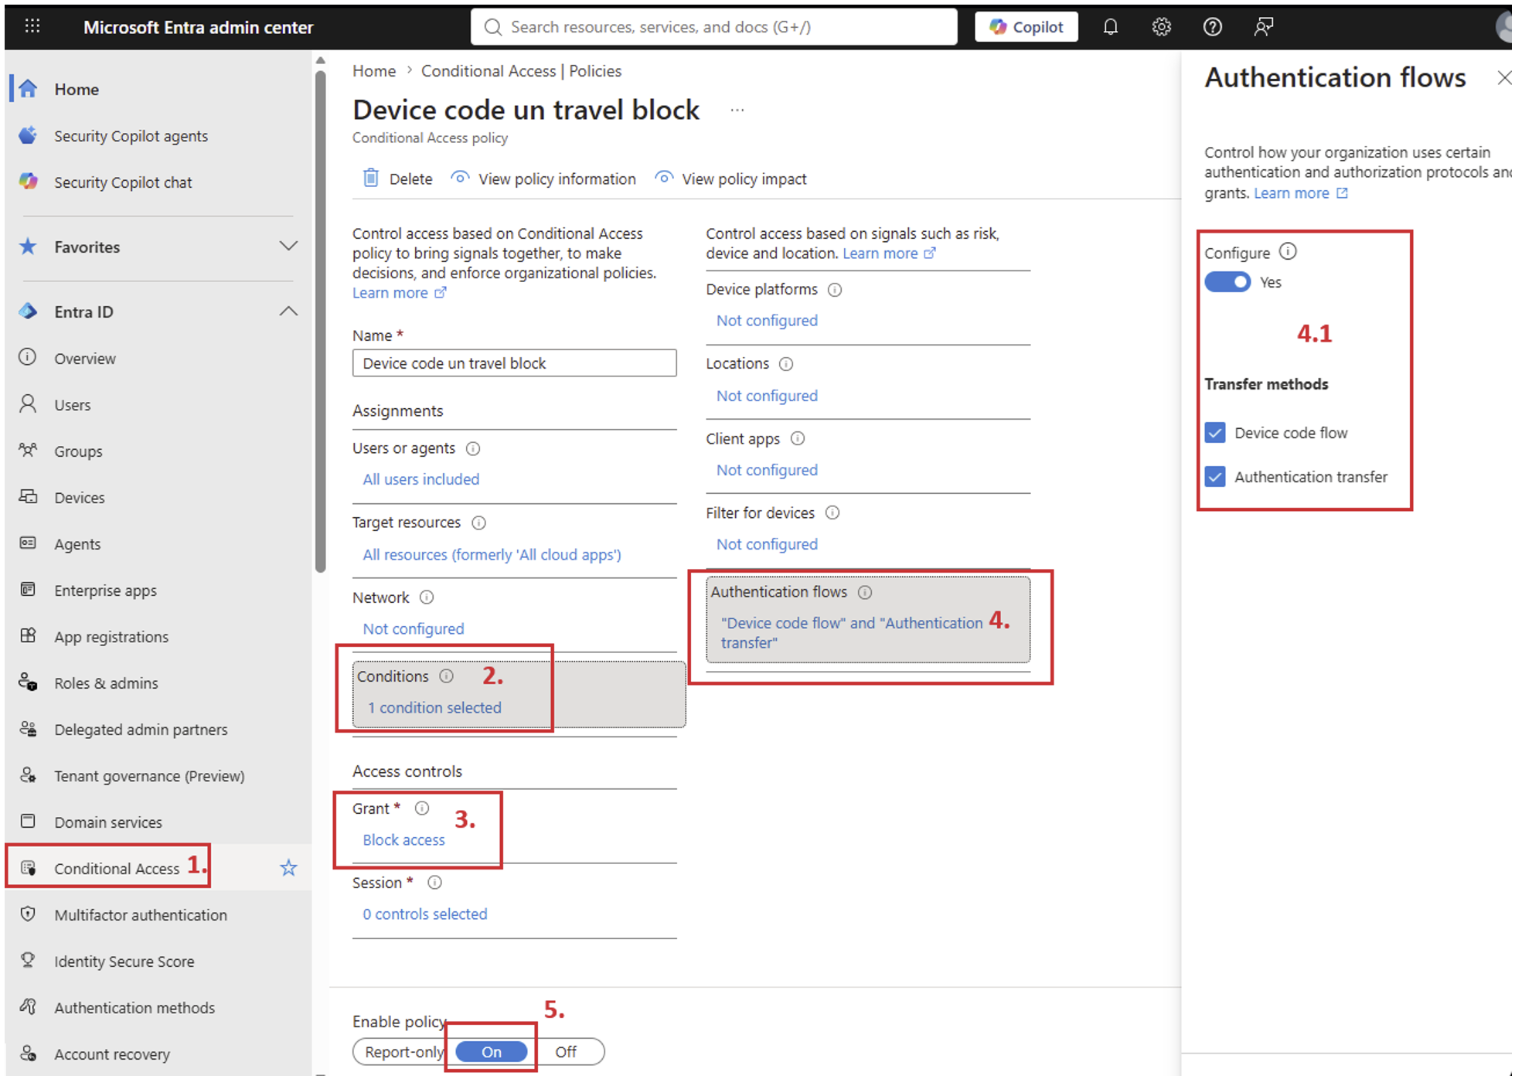Click the Devices sidebar icon
Viewport: 1515px width, 1079px height.
coord(28,497)
